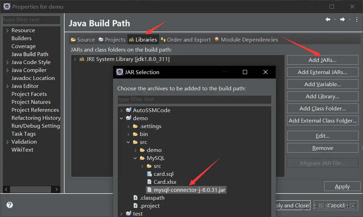Click the properties type filter text field
363x217 pixels.
32,20
